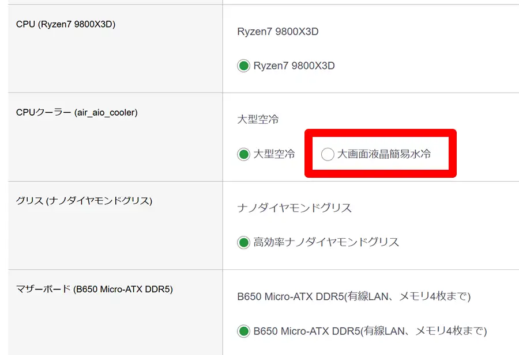Click the マザーボード (B650 Micro-ATX DDR5) label

pos(95,289)
